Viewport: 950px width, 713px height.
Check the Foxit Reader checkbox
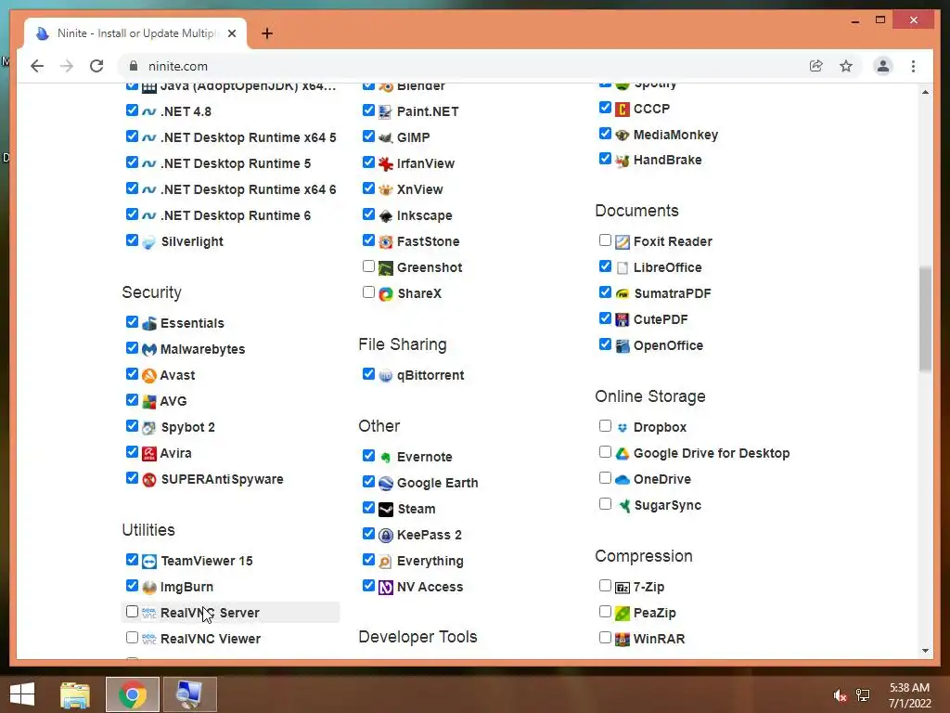(x=605, y=240)
